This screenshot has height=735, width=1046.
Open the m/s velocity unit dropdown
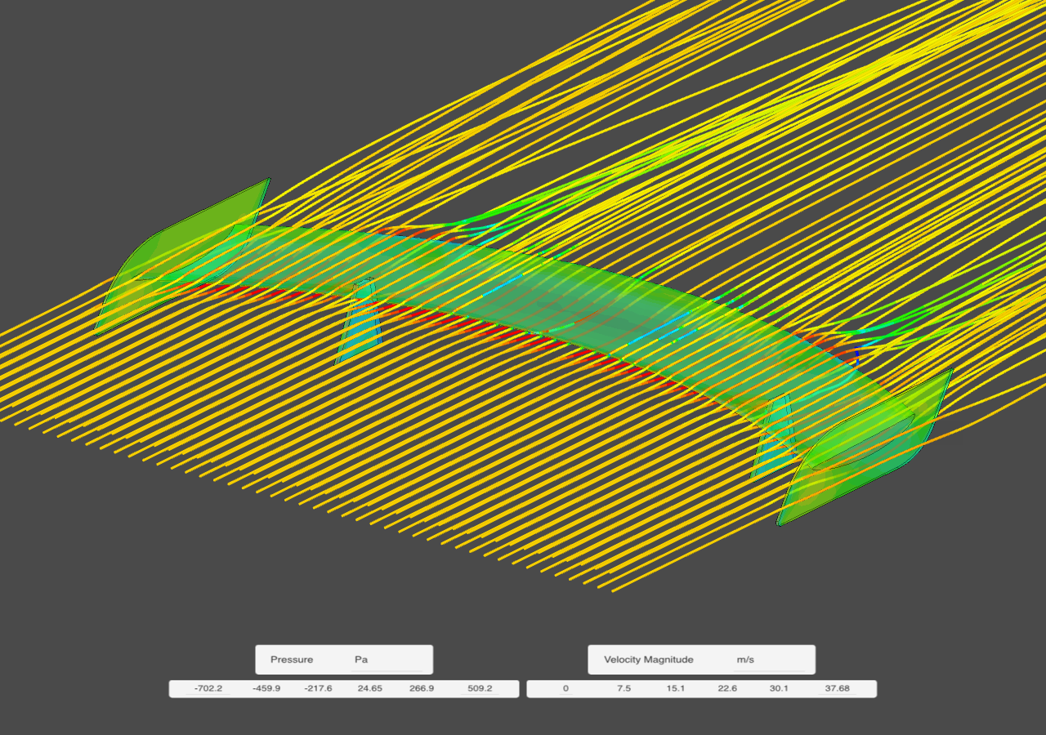click(x=769, y=660)
